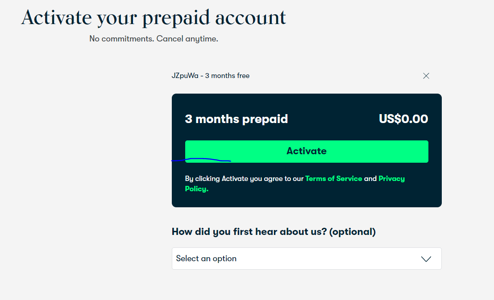This screenshot has height=300, width=494.
Task: Expand the 'Select an option' dropdown
Action: click(307, 259)
